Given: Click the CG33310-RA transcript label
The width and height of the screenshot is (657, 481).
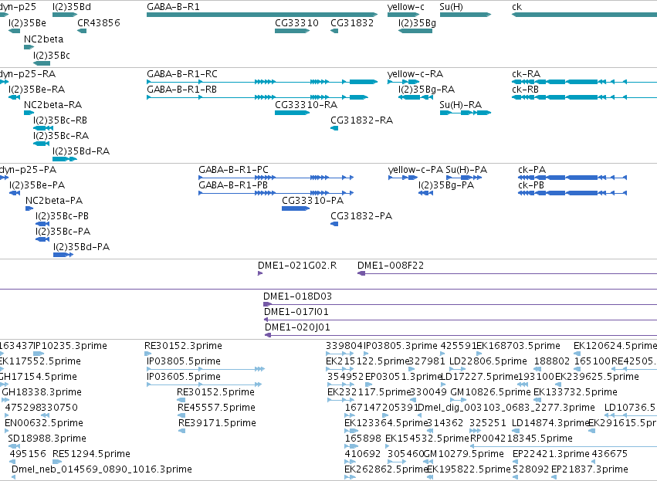Looking at the screenshot, I should click(x=306, y=105).
